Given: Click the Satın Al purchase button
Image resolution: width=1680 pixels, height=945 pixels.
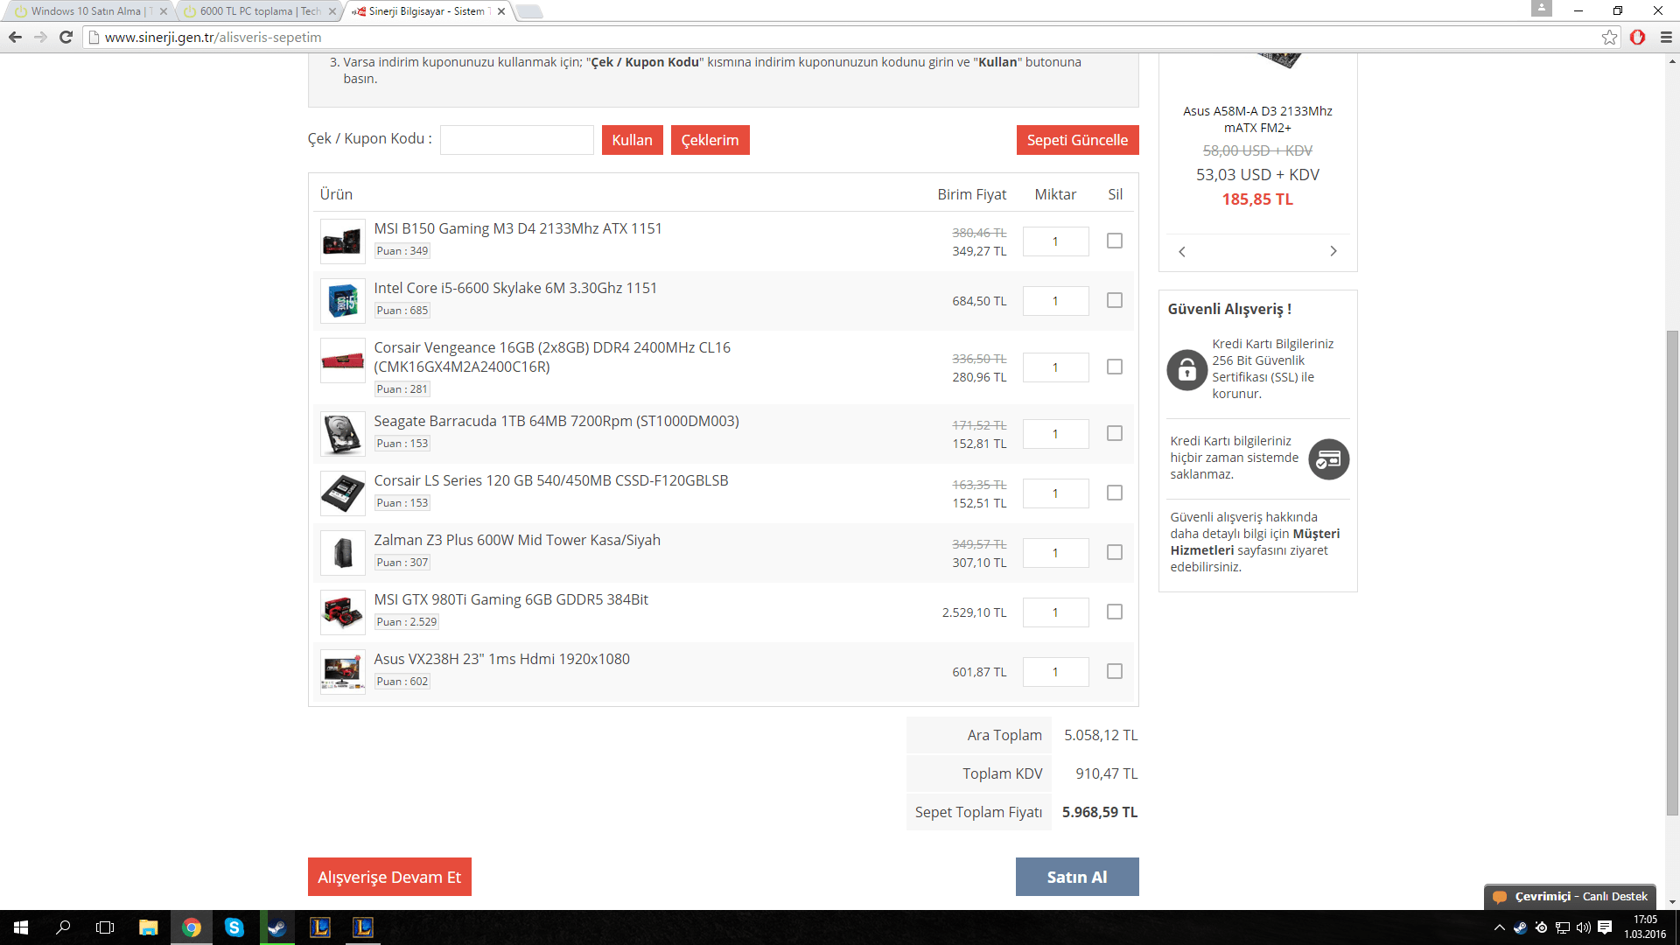Looking at the screenshot, I should click(1076, 877).
